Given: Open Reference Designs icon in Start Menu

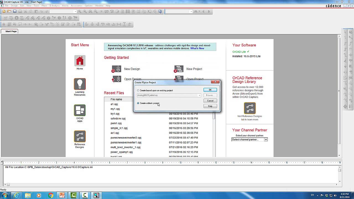Looking at the screenshot, I should 80,136.
